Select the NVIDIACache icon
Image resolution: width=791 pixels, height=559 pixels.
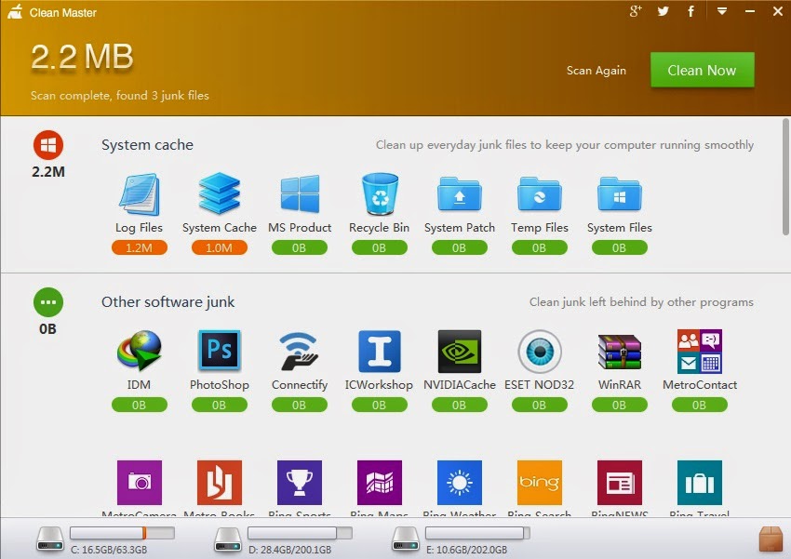click(460, 351)
